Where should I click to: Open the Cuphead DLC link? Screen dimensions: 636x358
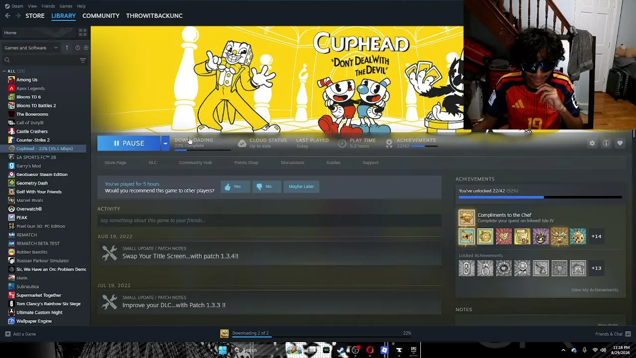153,163
